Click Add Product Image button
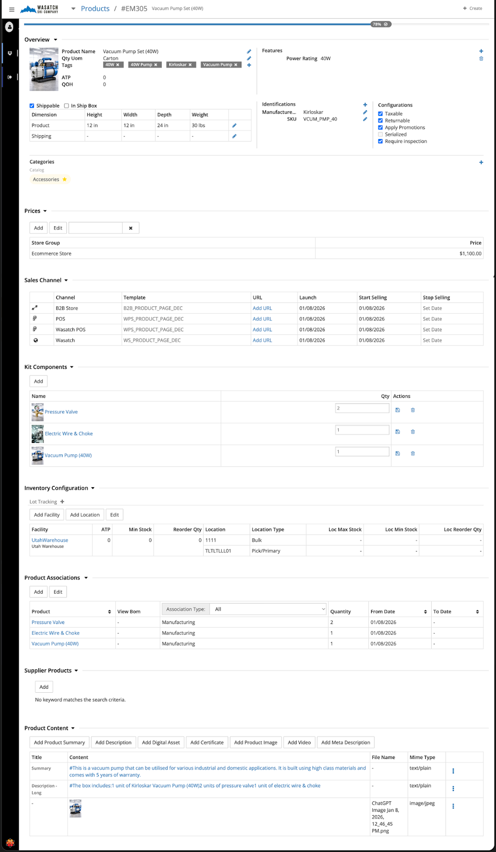Viewport: 496px width, 852px height. pos(255,742)
